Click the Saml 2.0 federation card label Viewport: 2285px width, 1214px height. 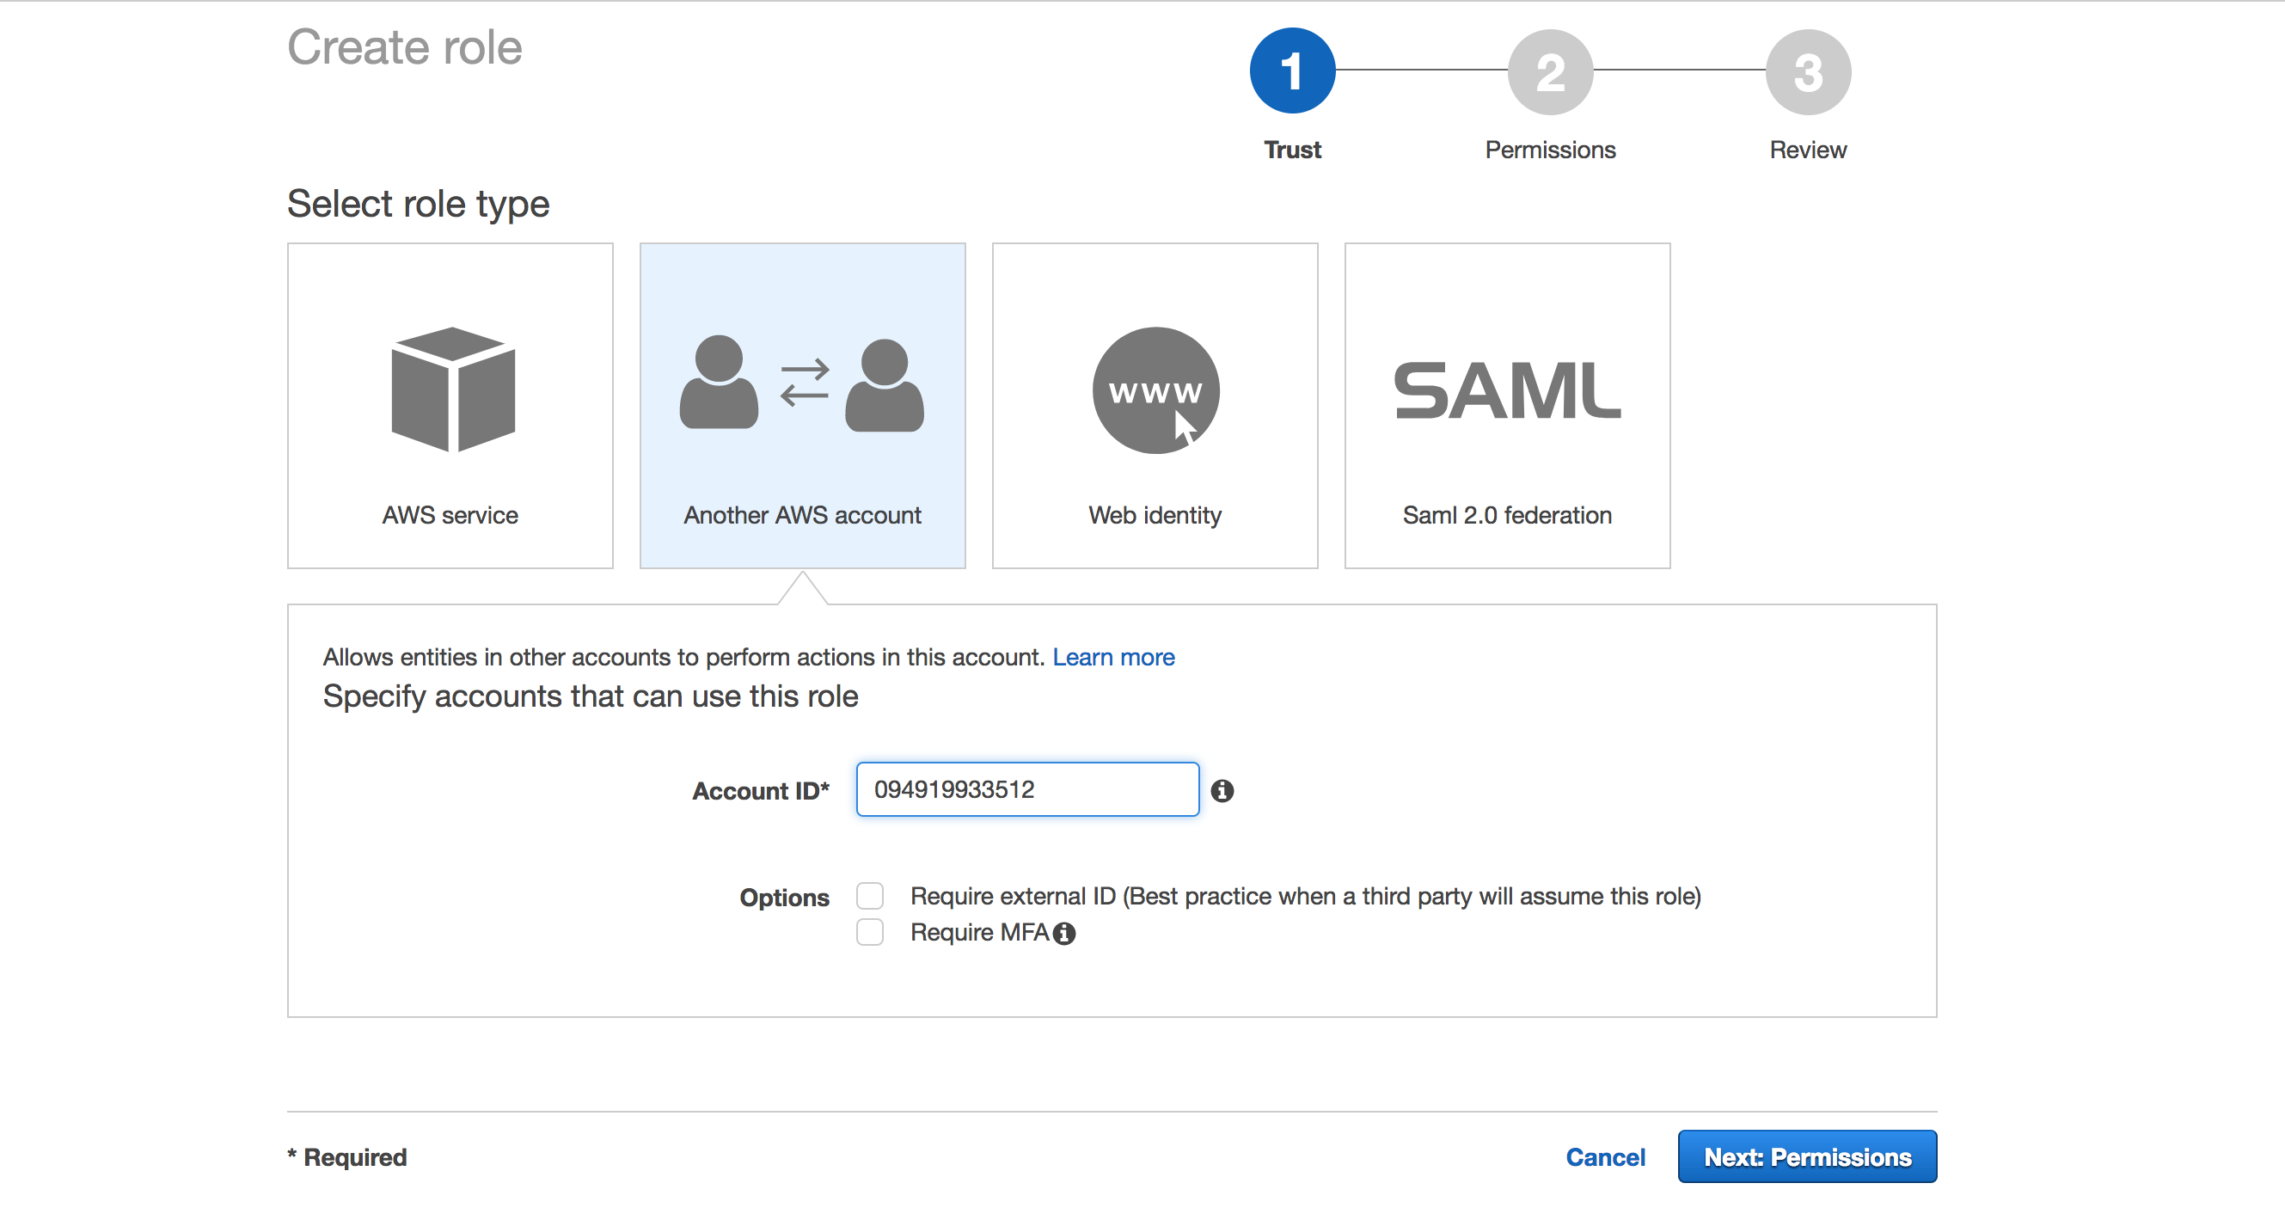(1507, 516)
